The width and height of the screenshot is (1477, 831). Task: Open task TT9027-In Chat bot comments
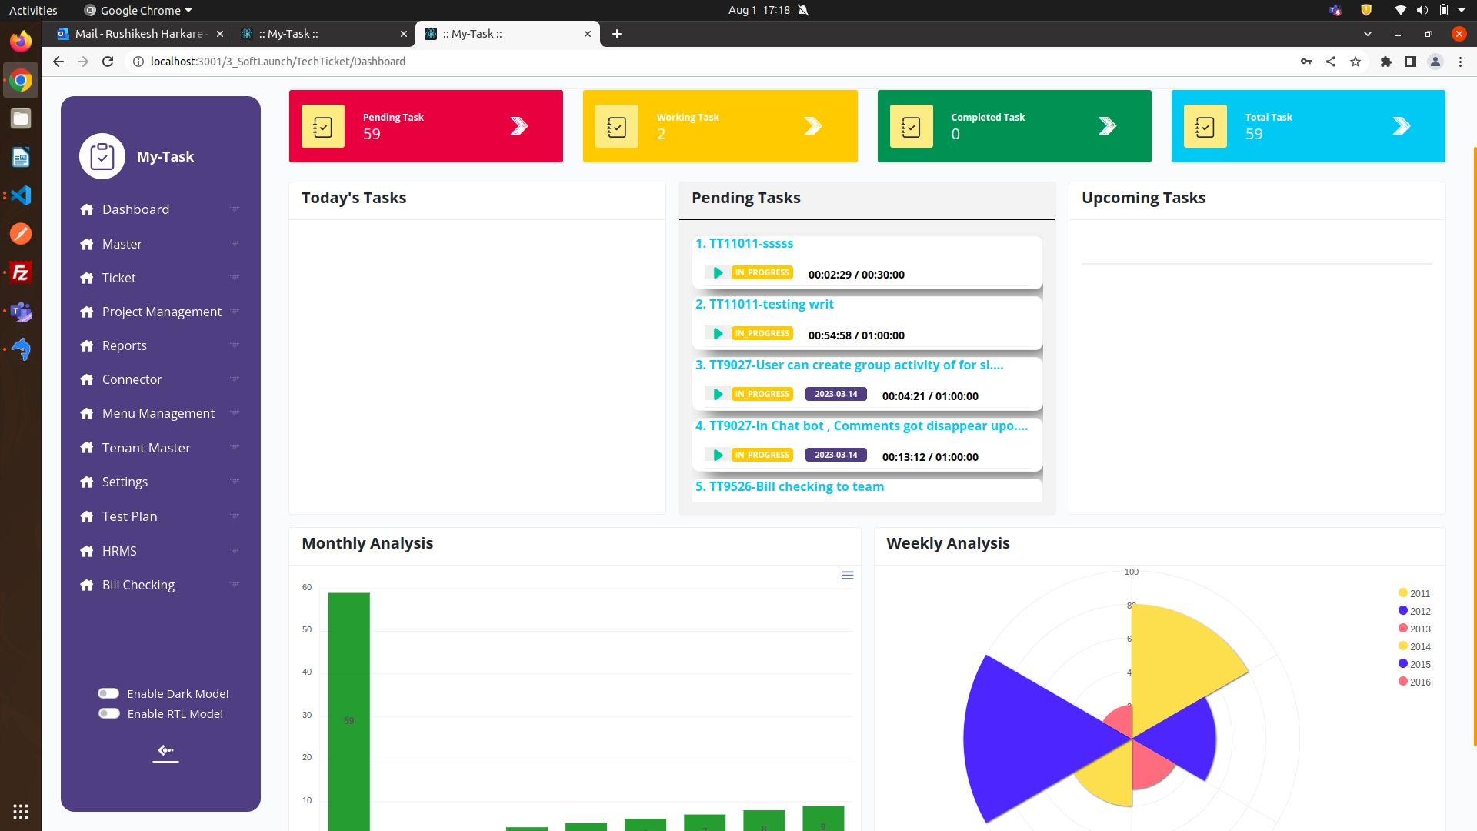pos(862,426)
